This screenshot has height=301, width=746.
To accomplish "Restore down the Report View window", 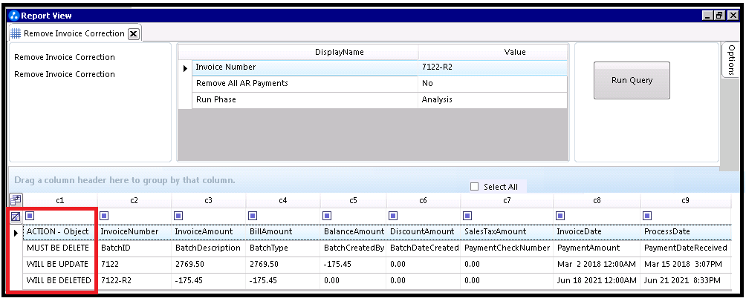I will pyautogui.click(x=719, y=16).
